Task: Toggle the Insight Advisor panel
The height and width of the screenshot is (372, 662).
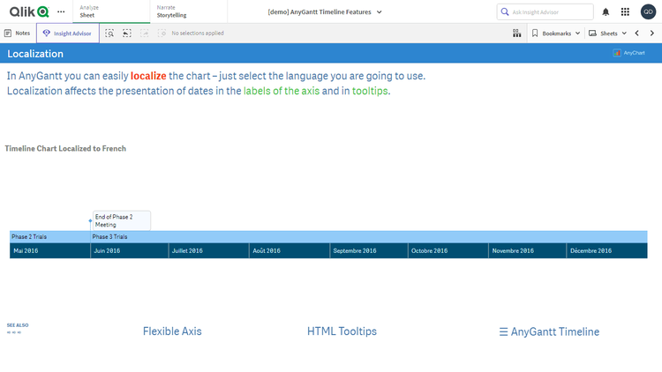Action: click(68, 33)
